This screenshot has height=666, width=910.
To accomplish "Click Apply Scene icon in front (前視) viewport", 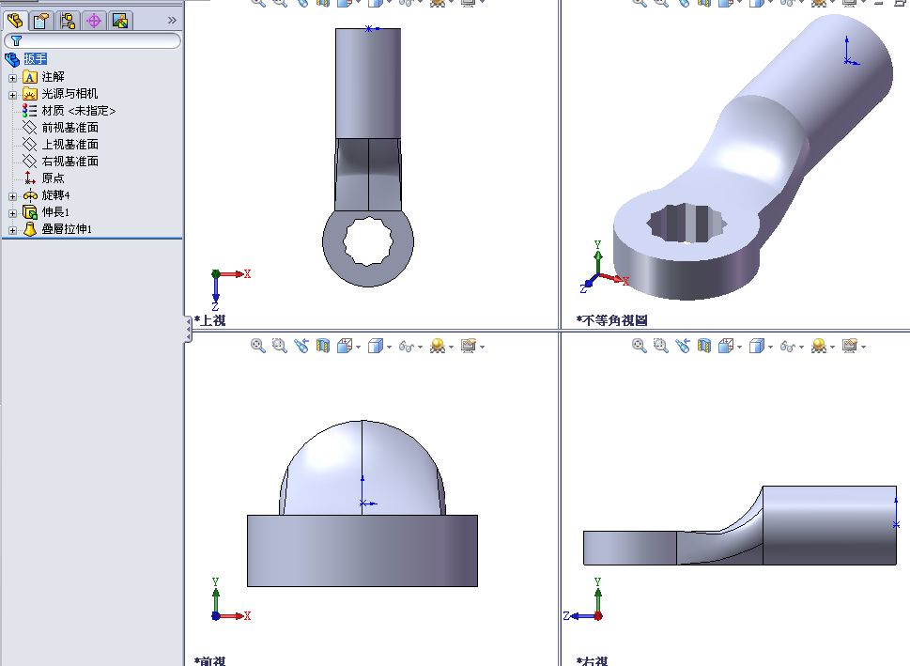I will pyautogui.click(x=437, y=346).
